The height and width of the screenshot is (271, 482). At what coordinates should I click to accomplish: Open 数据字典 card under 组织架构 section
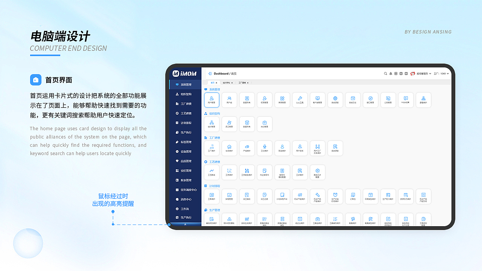[247, 124]
